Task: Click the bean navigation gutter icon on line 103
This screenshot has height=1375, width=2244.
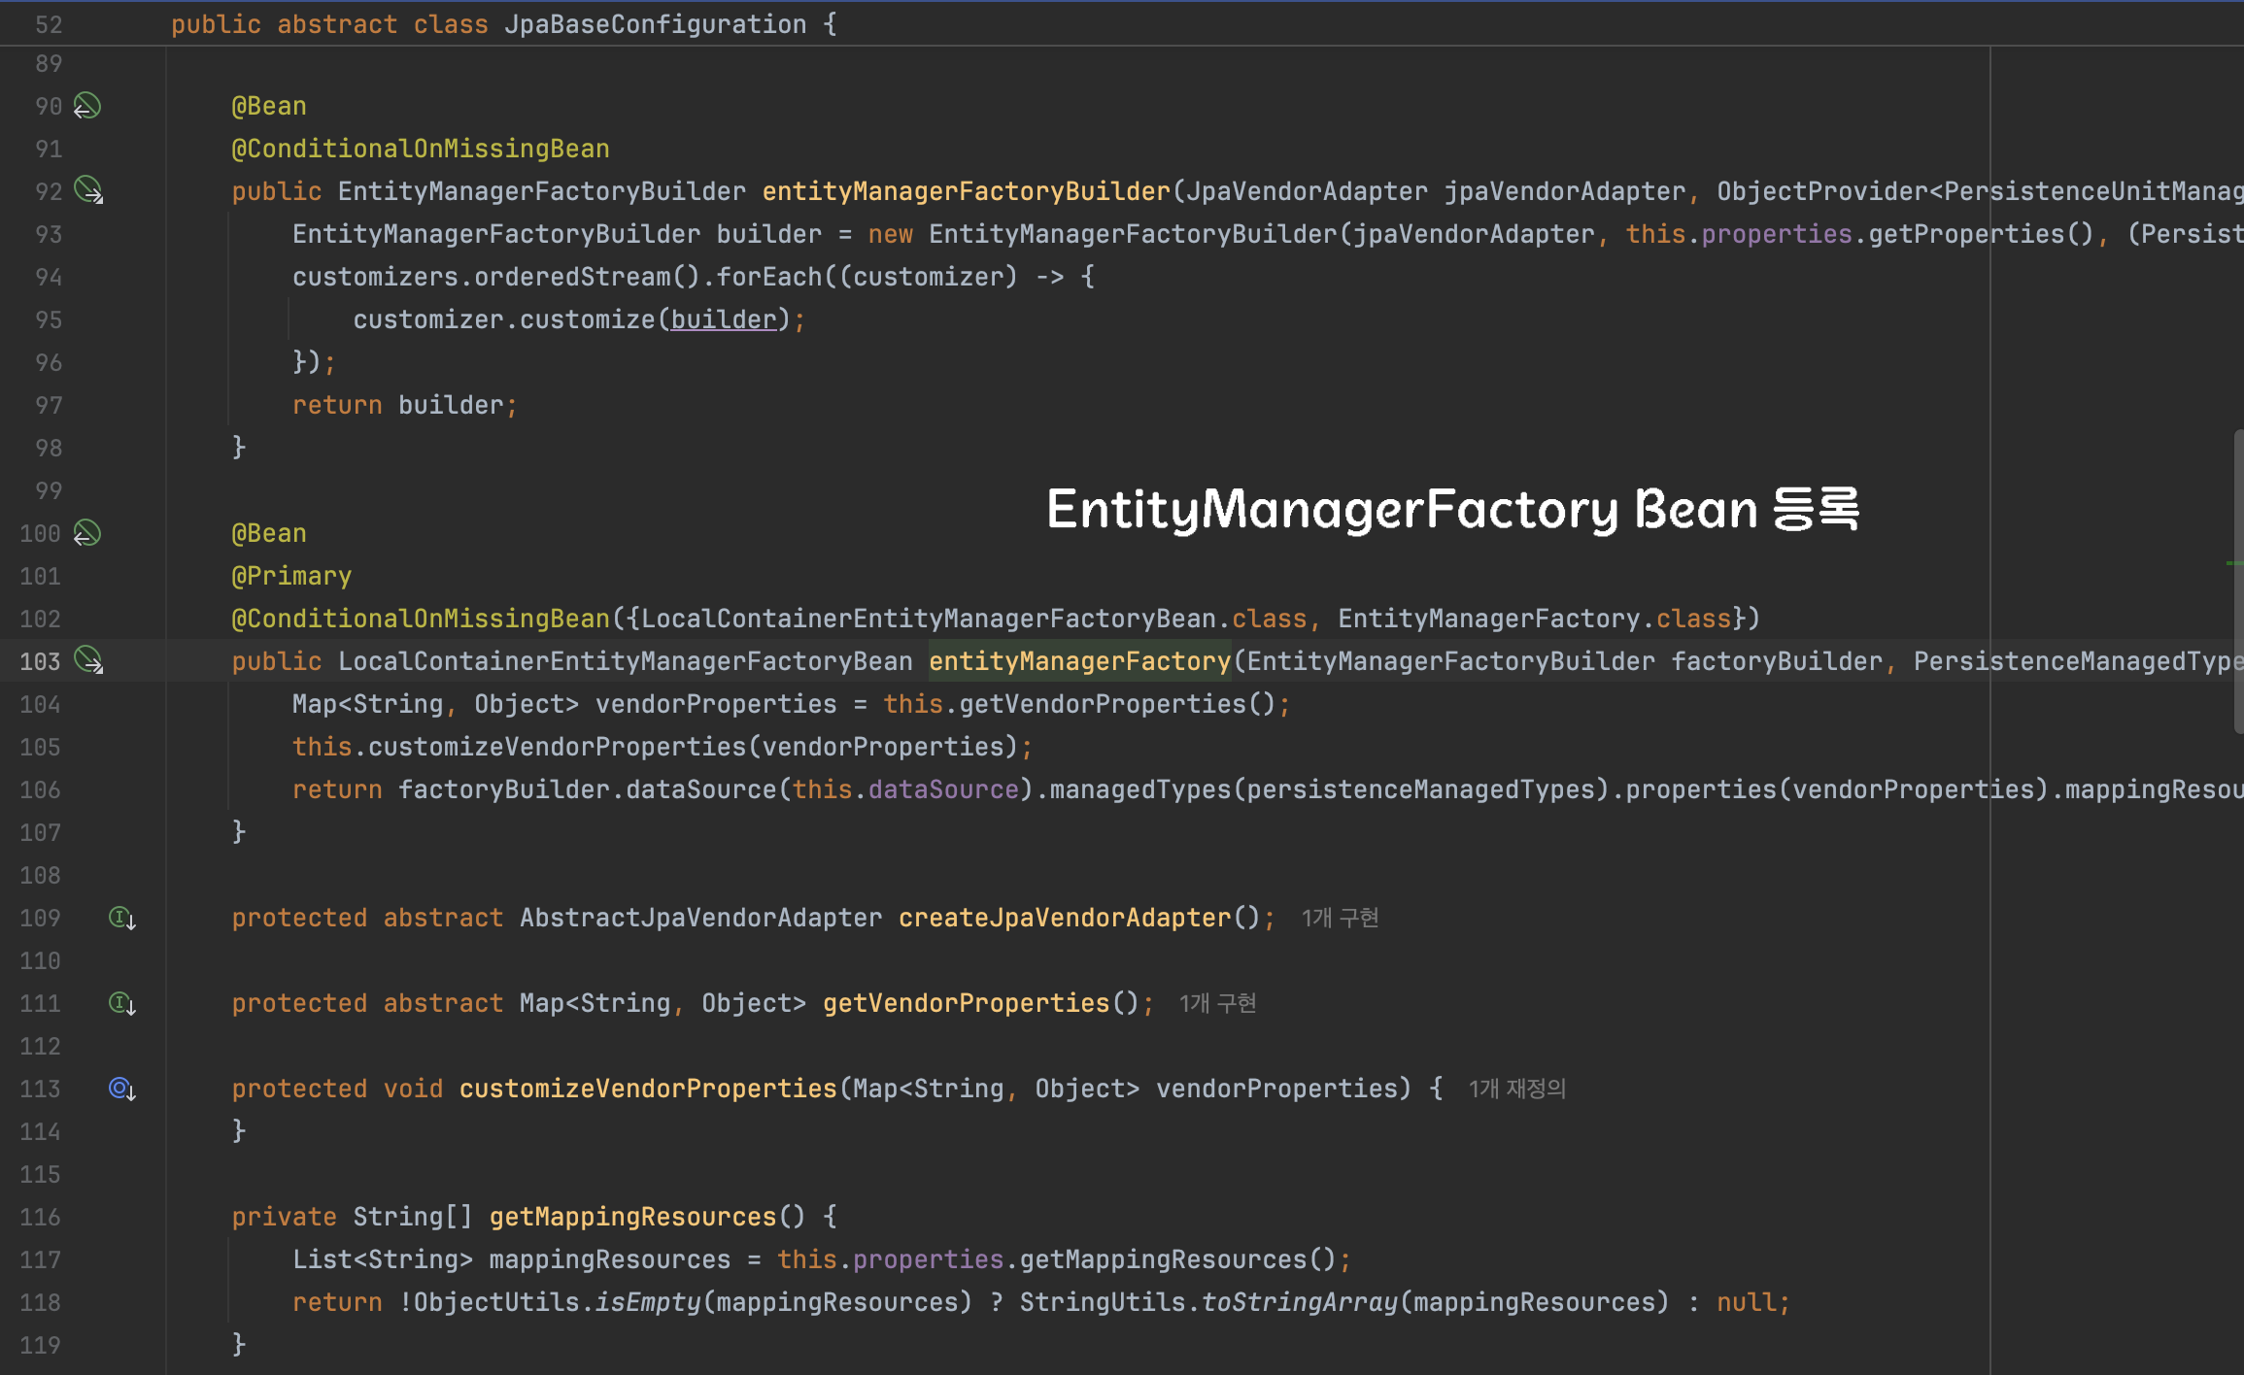Action: [88, 660]
